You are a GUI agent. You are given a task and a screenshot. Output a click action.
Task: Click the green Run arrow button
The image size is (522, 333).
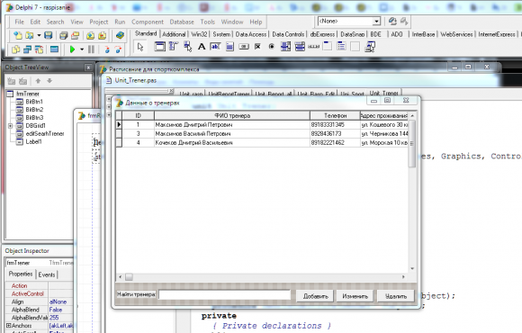pyautogui.click(x=72, y=49)
